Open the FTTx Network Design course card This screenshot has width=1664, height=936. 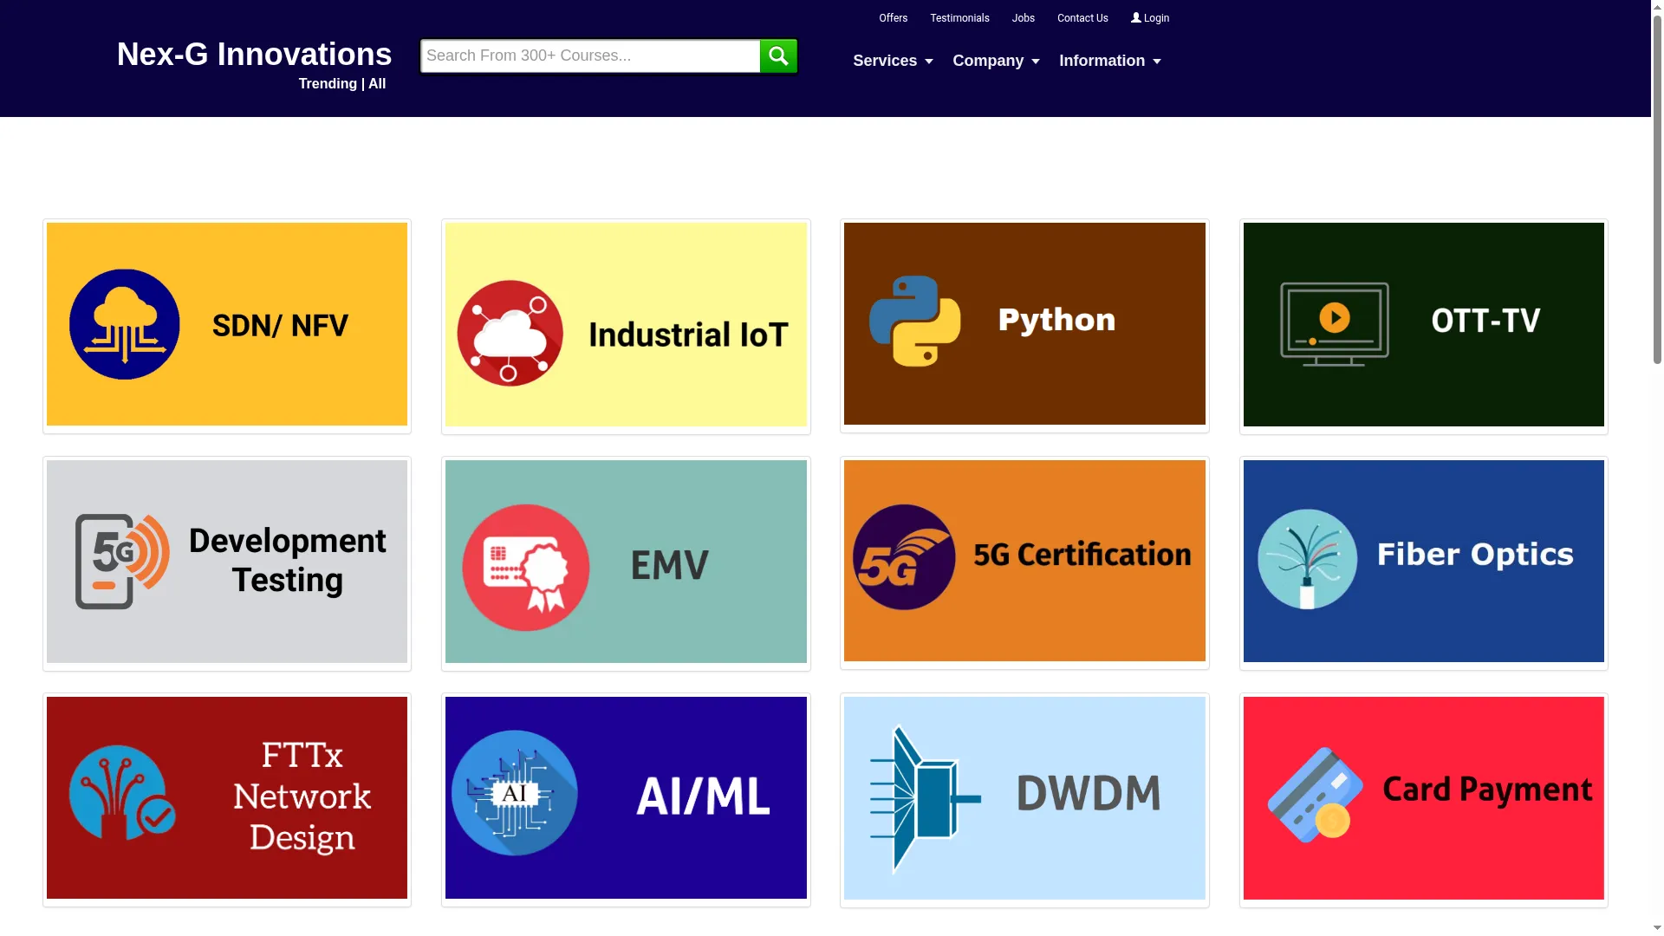coord(227,798)
